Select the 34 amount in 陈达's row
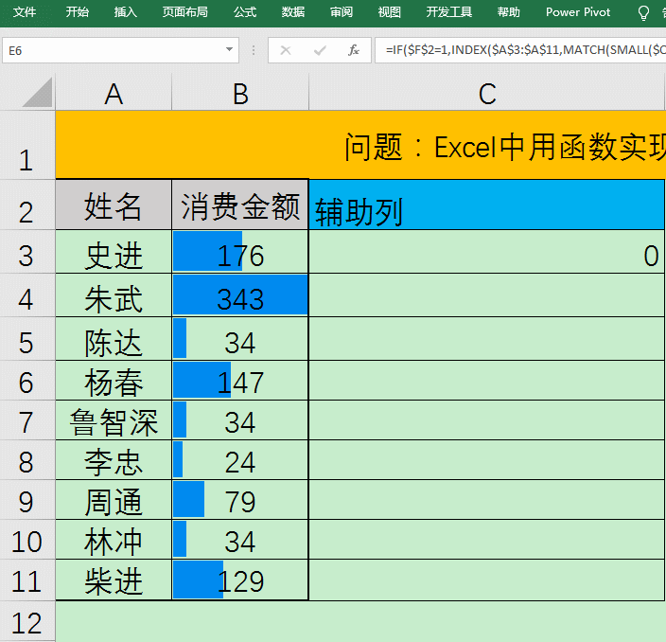The width and height of the screenshot is (666, 642). coord(240,339)
